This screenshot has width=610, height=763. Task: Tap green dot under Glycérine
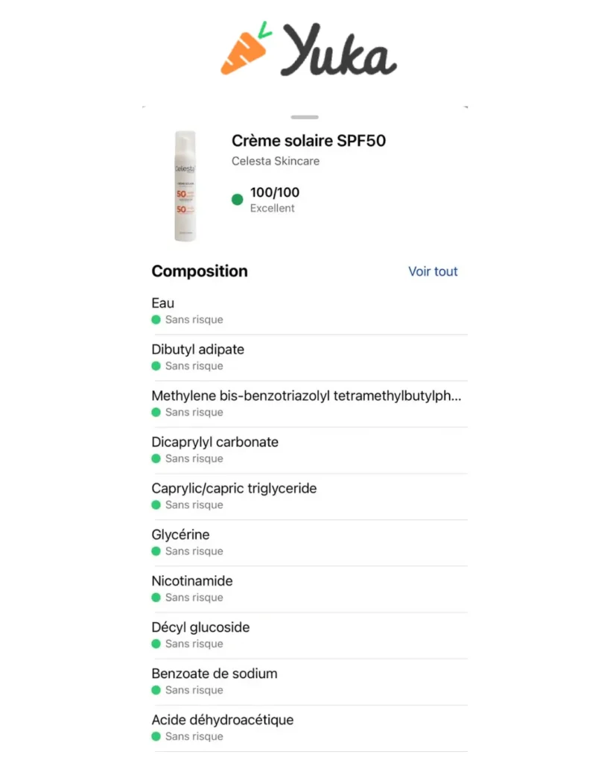tap(156, 551)
